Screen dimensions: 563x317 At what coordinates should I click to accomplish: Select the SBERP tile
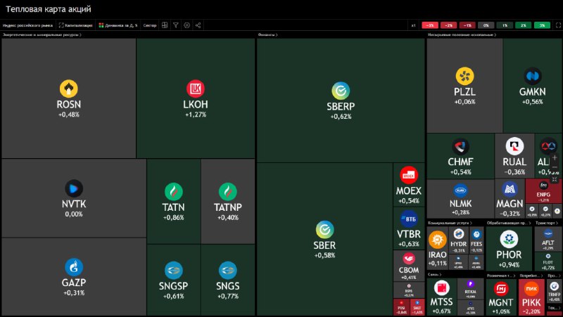click(x=341, y=101)
